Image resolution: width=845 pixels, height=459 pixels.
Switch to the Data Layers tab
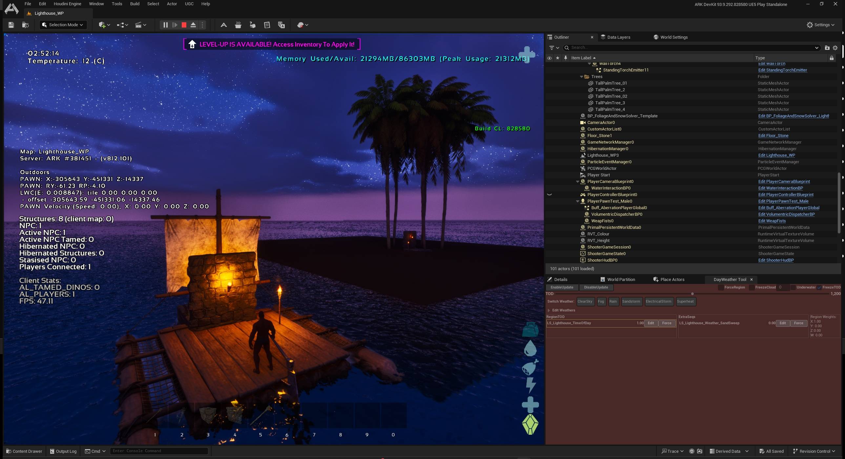pyautogui.click(x=615, y=37)
